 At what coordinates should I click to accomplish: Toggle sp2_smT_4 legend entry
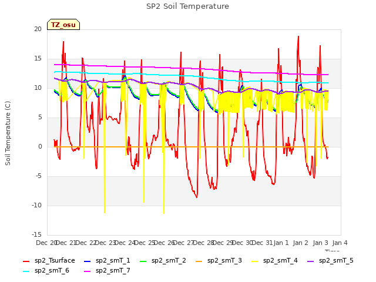click(274, 260)
